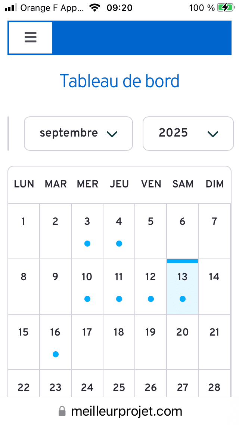Screen dimensions: 239x425
Task: Tap the meilleurprojet.com address bar
Action: click(x=126, y=412)
